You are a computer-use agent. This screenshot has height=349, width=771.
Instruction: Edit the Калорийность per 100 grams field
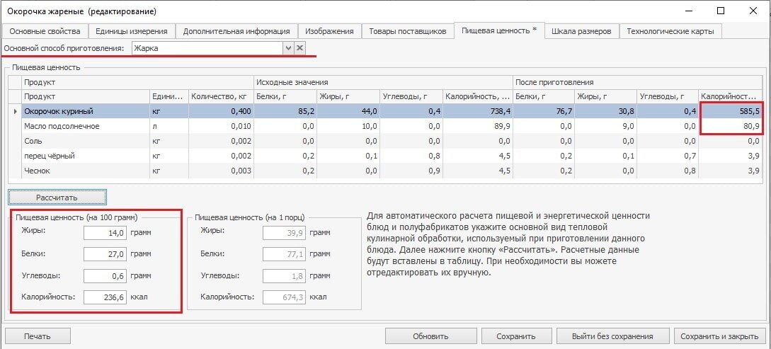point(105,297)
